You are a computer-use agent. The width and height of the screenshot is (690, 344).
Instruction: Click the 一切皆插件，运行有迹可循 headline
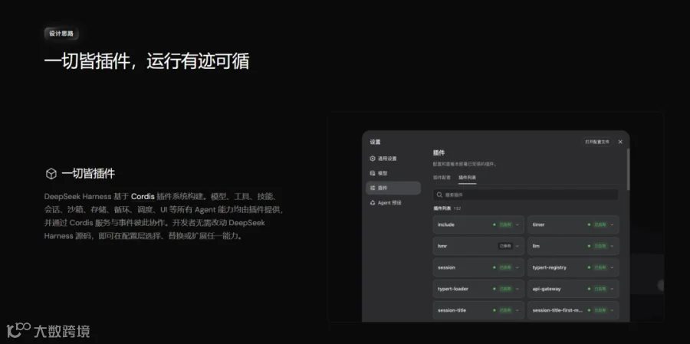point(146,61)
